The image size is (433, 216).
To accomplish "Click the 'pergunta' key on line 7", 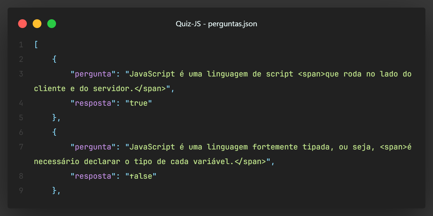I will pos(92,147).
